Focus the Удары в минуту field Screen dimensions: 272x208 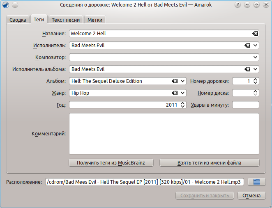pos(246,105)
